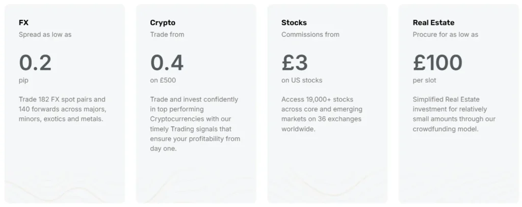Viewport: 522px width, 207px height.
Task: Open the '182 FX spot pairs' description
Action: tap(62, 109)
